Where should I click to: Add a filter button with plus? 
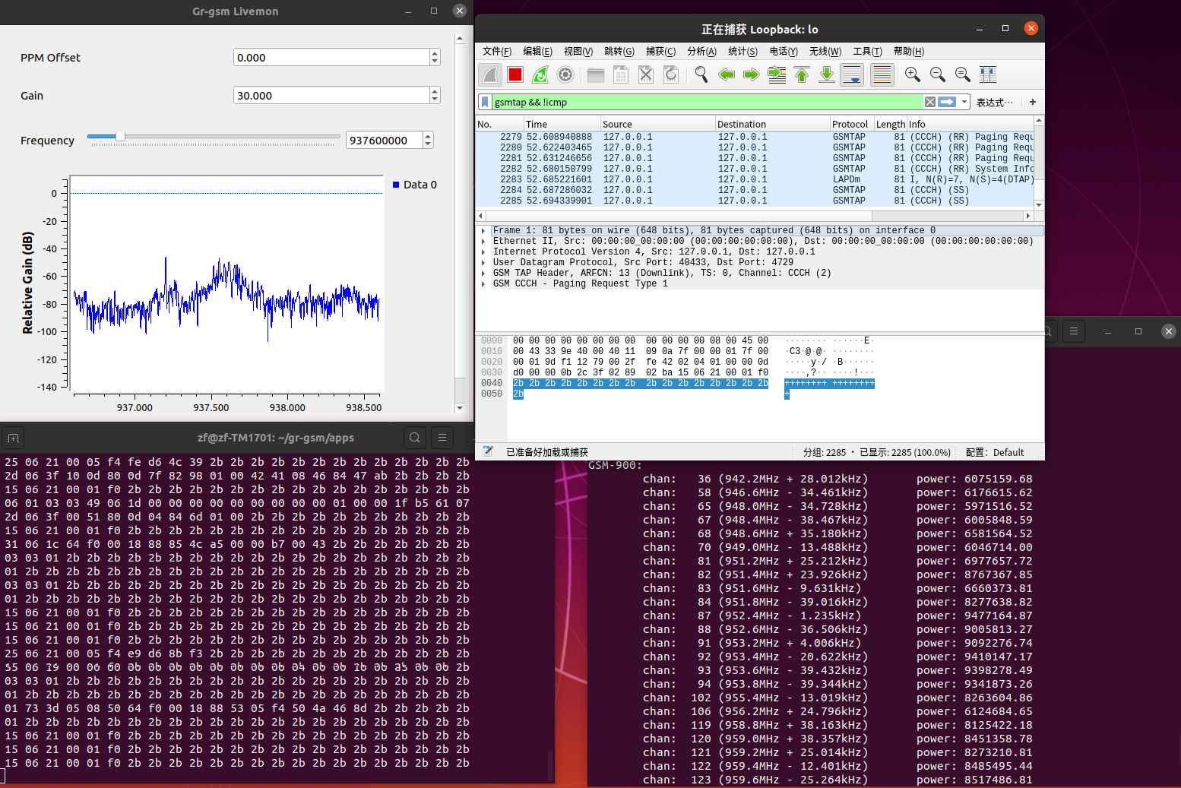[1033, 102]
